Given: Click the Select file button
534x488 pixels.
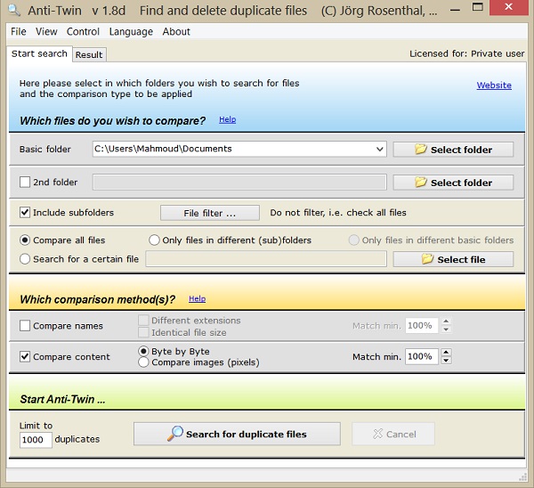Looking at the screenshot, I should pos(453,259).
